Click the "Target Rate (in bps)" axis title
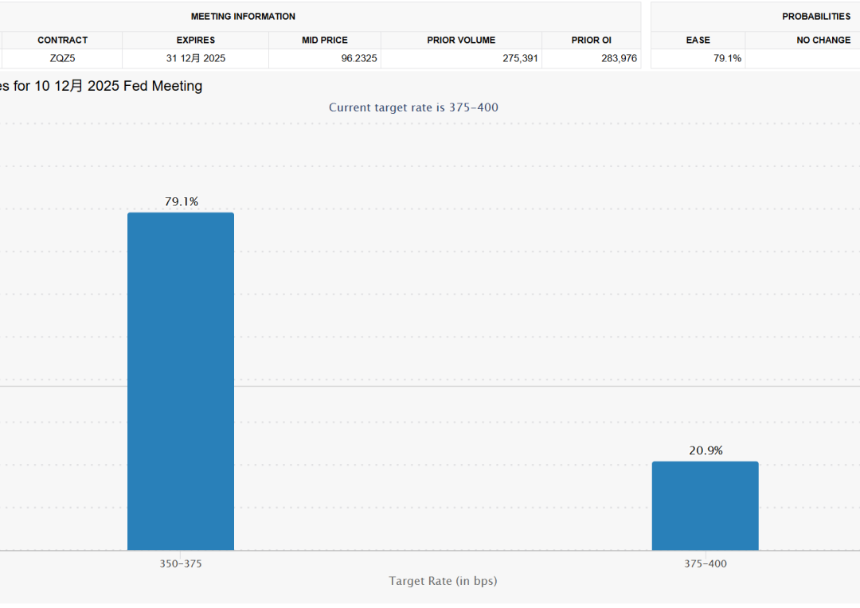This screenshot has width=860, height=608. (443, 581)
